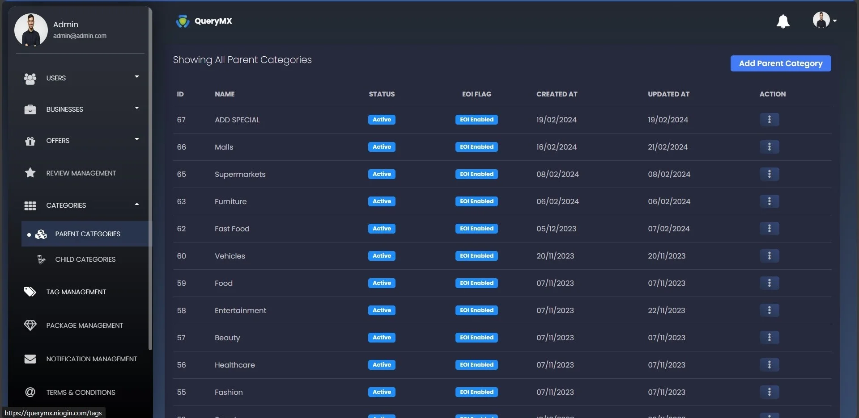859x418 pixels.
Task: Click the Notification Management envelope icon
Action: (30, 359)
